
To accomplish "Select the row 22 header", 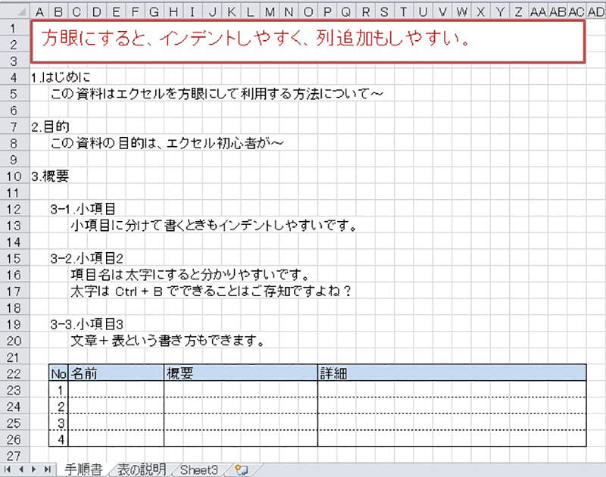I will point(14,373).
